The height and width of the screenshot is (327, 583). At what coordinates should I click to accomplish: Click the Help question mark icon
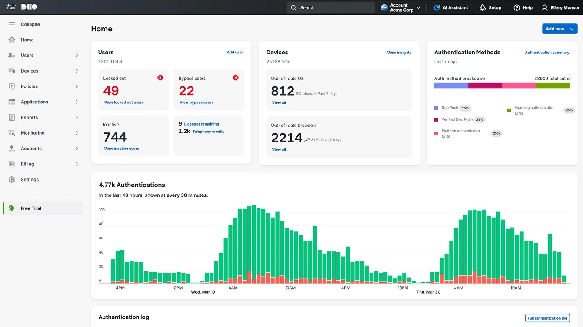pos(516,7)
